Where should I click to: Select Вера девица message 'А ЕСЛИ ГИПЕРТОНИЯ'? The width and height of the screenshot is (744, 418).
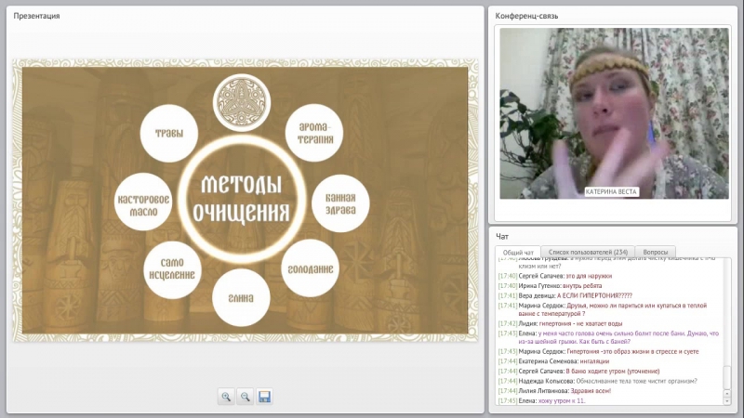click(565, 295)
